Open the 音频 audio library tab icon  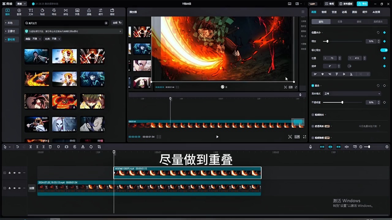click(x=19, y=12)
